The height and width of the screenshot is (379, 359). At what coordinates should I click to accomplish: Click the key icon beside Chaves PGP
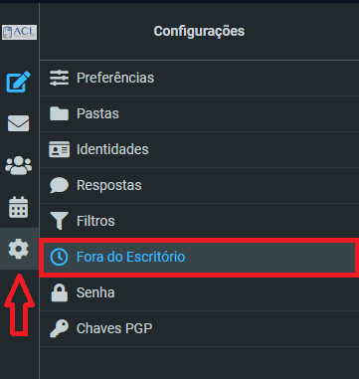(x=59, y=328)
